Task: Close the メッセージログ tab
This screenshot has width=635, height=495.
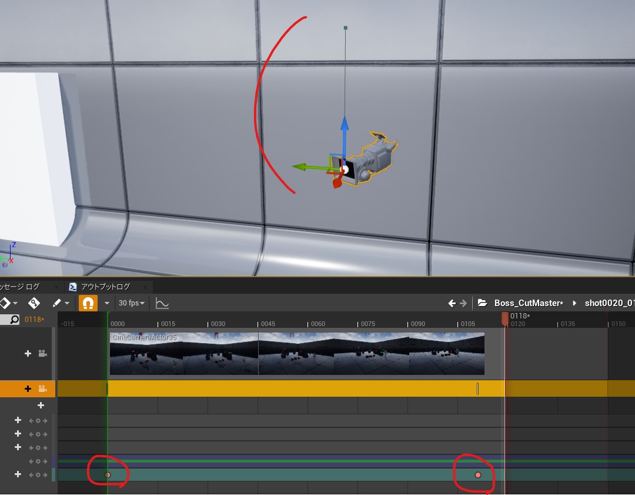Action: 56,287
